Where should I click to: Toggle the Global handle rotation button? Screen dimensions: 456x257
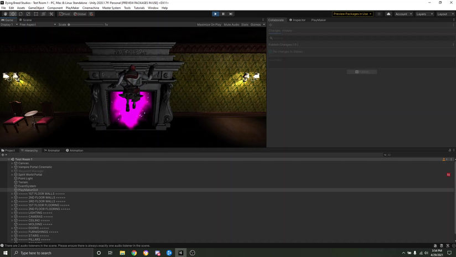[x=80, y=14]
